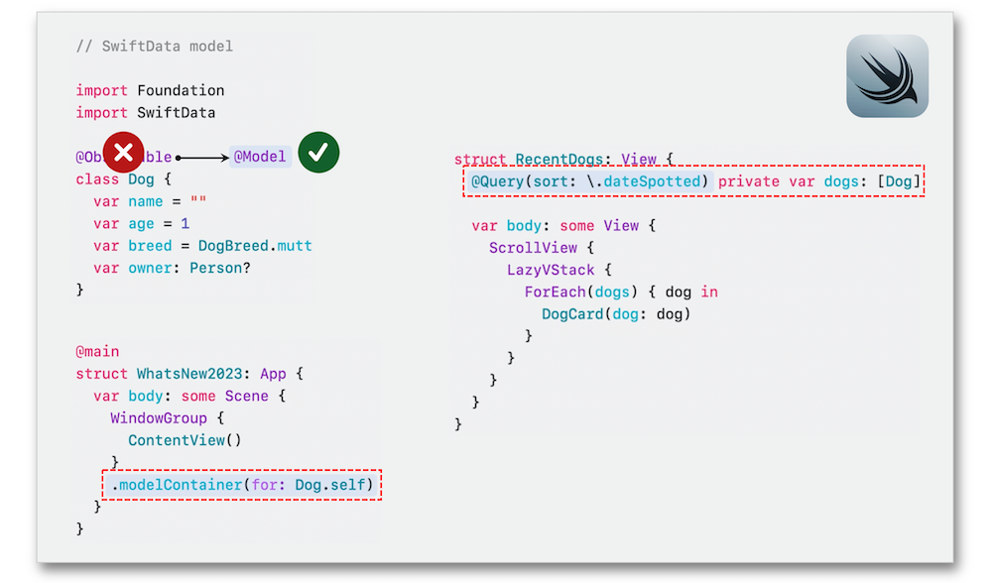Select the 'import Foundation' line
Screen dimensions: 992x583
(150, 90)
